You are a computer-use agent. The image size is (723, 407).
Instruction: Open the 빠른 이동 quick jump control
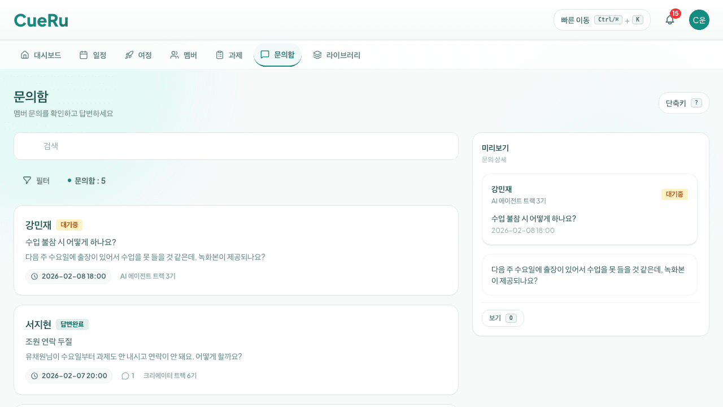602,19
